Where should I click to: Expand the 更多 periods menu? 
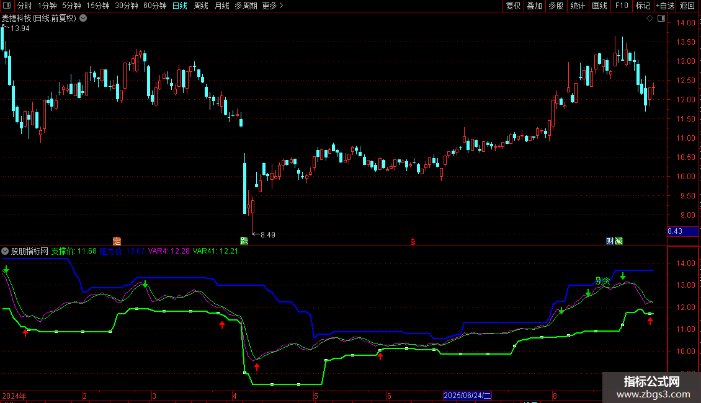pyautogui.click(x=273, y=6)
